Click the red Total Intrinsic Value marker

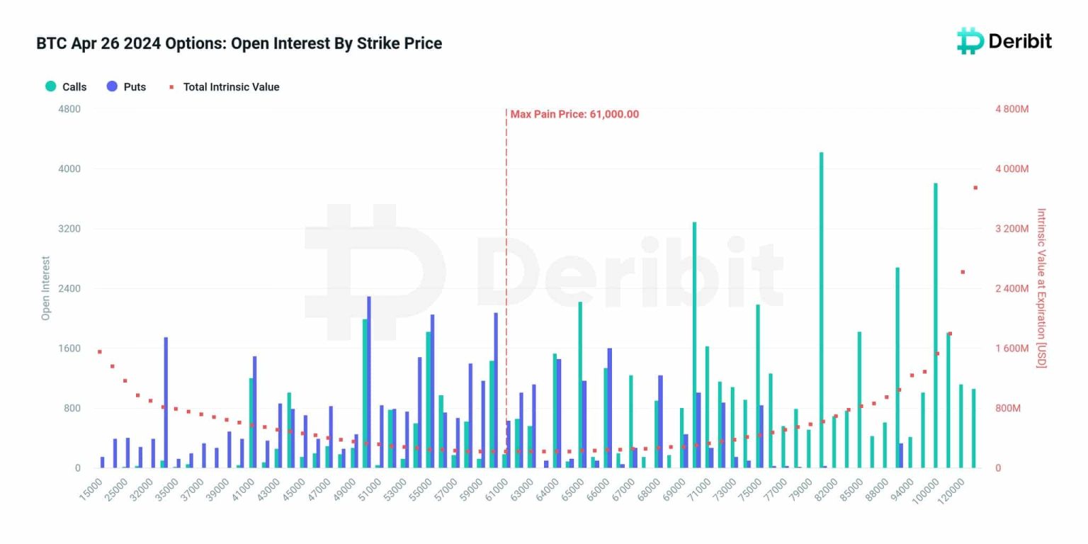click(x=171, y=86)
